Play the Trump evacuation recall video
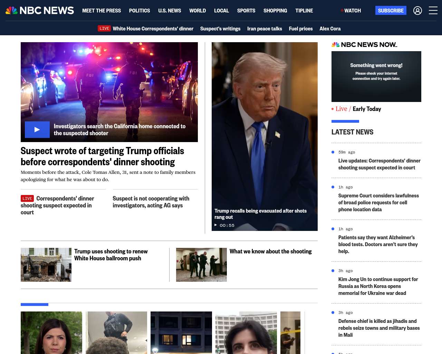Screen dimensions: 442x354 265,137
